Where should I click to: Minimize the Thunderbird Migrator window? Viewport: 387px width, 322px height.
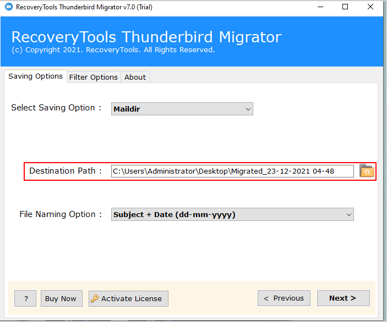pos(320,7)
